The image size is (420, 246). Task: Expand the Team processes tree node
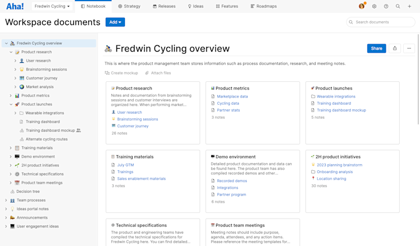click(x=6, y=200)
